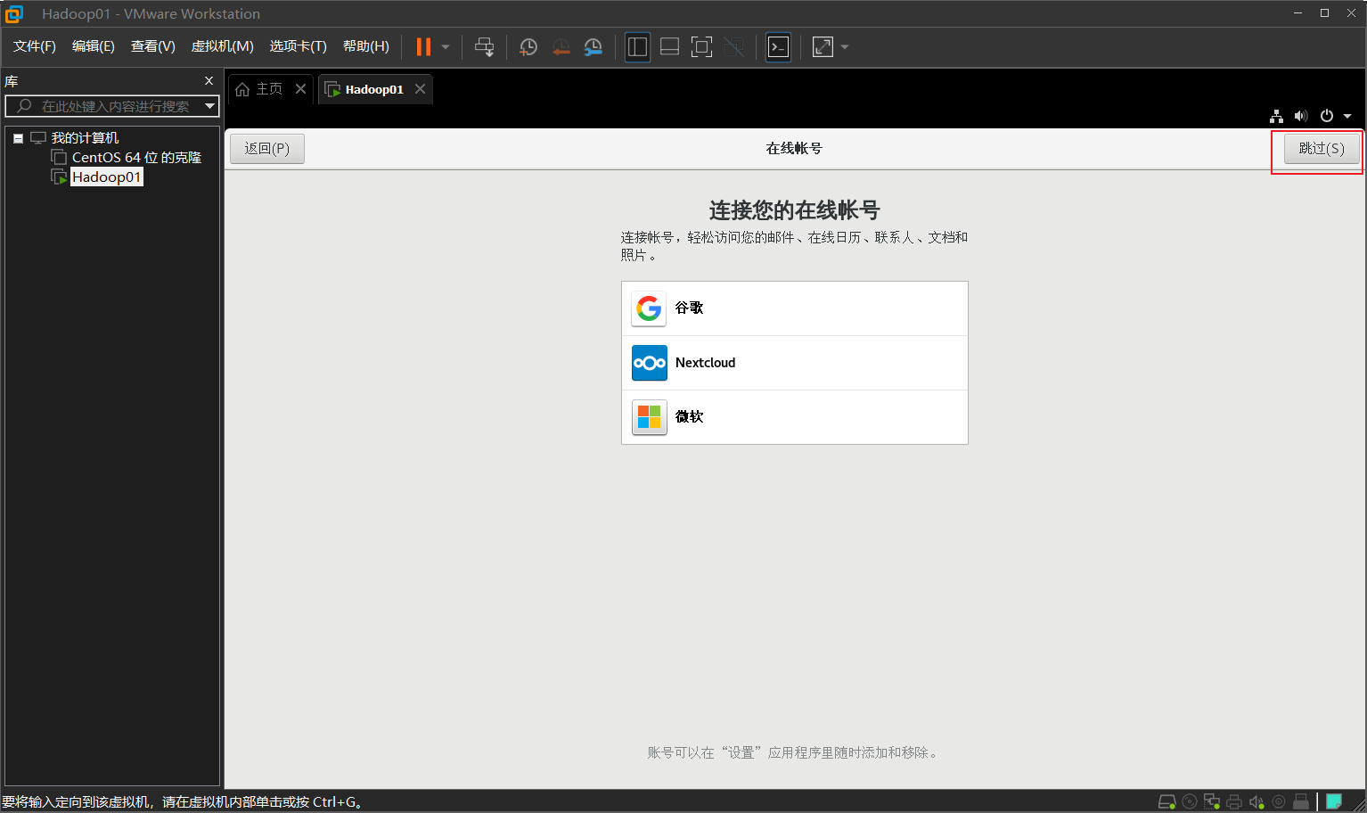
Task: Choose the Nextcloud account option
Action: point(795,363)
